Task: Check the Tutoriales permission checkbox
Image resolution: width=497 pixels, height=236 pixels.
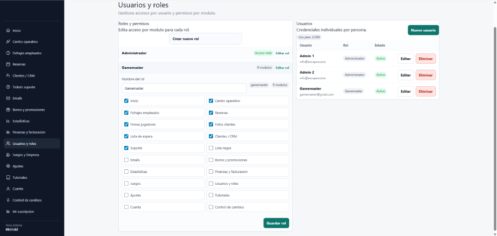Action: pos(211,195)
